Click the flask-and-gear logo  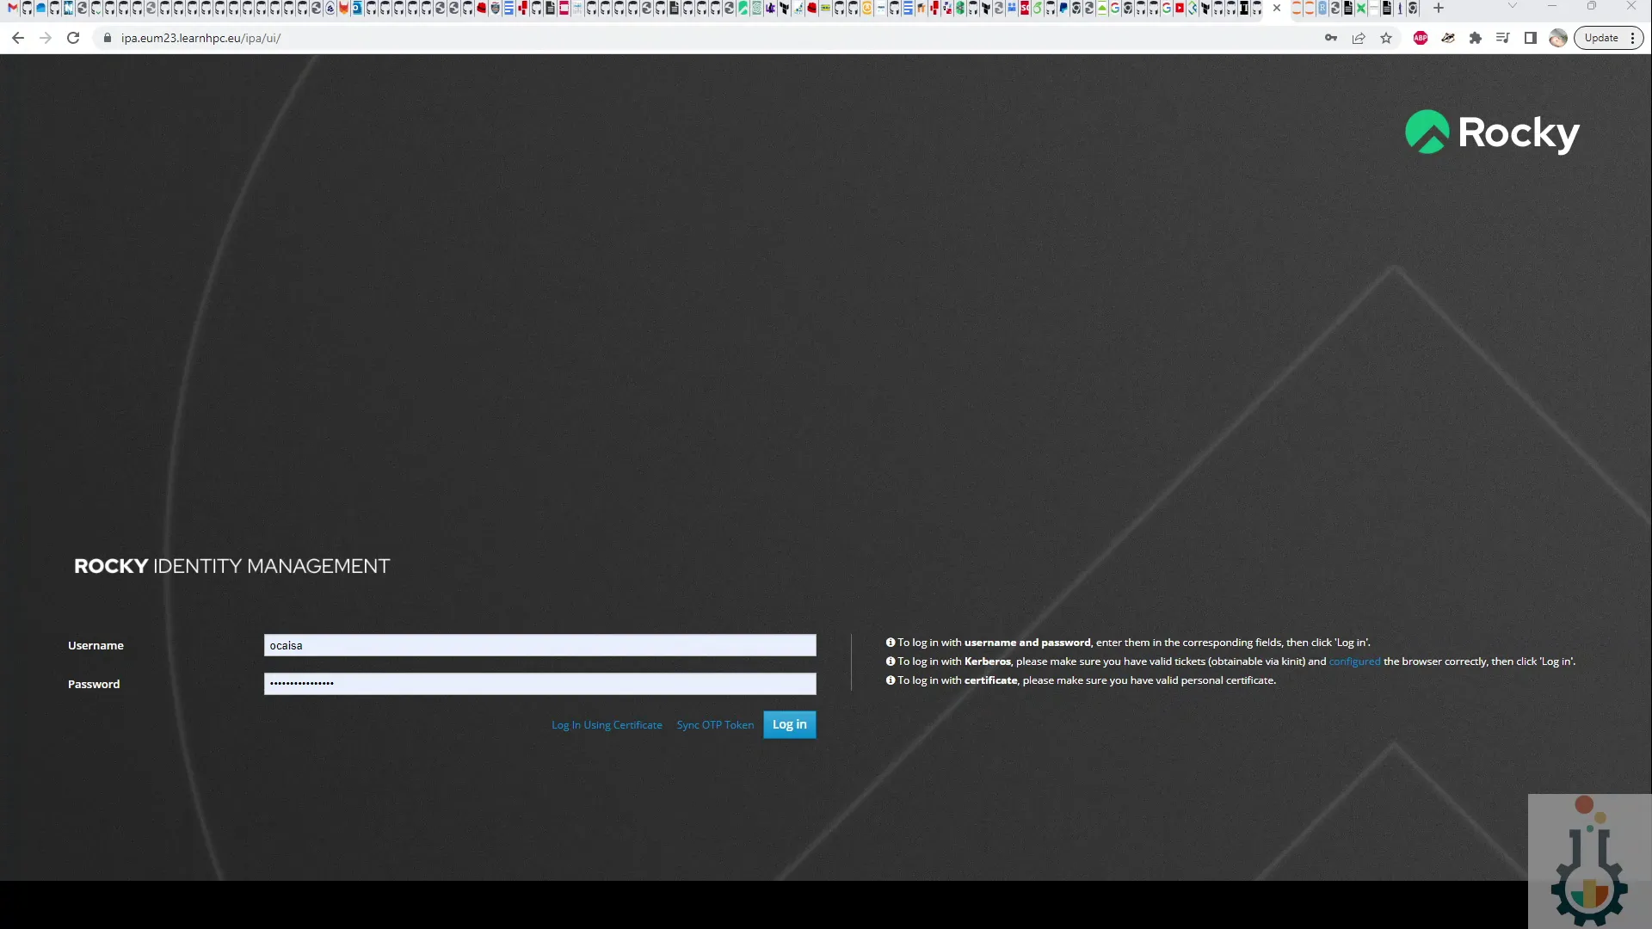pos(1588,860)
